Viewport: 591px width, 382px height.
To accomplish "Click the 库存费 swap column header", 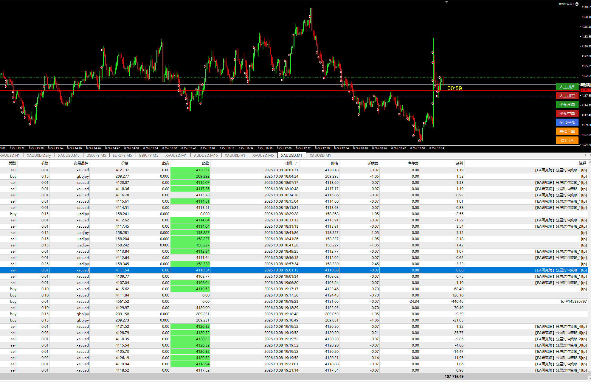I will [400, 163].
